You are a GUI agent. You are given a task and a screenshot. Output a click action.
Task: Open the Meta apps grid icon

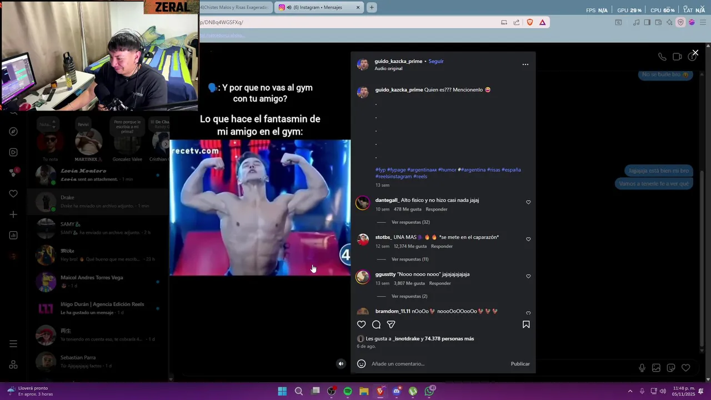pyautogui.click(x=13, y=365)
